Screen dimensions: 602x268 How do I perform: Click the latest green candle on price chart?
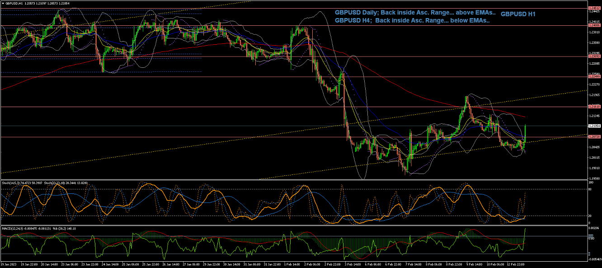tap(526, 131)
